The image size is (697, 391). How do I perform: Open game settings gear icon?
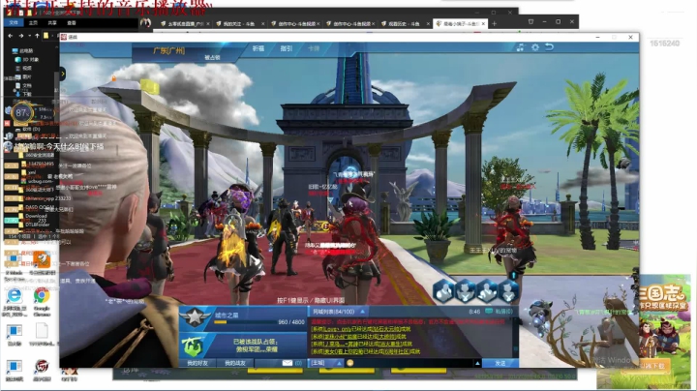(x=535, y=47)
